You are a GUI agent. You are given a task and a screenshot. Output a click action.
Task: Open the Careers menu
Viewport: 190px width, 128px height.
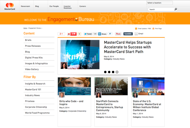83,6
